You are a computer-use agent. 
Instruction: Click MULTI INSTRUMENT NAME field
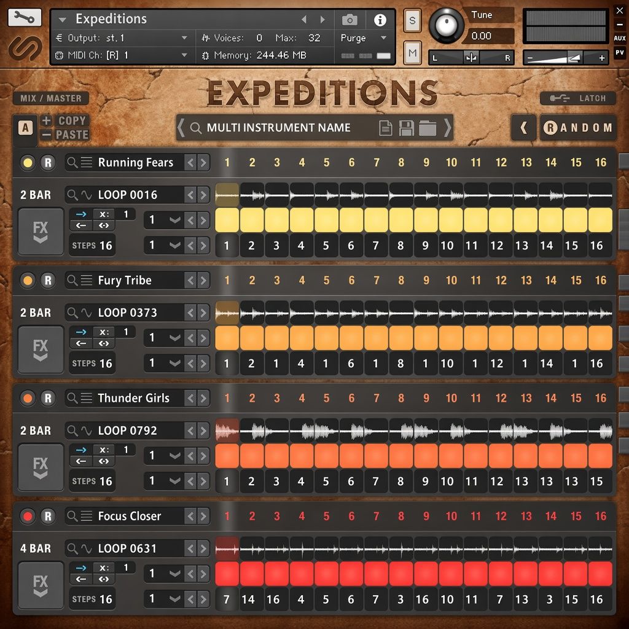pos(278,128)
